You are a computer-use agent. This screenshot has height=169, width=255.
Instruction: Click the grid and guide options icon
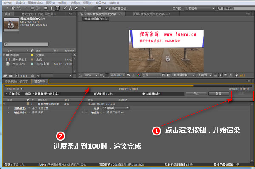pyautogui.click(x=102, y=75)
